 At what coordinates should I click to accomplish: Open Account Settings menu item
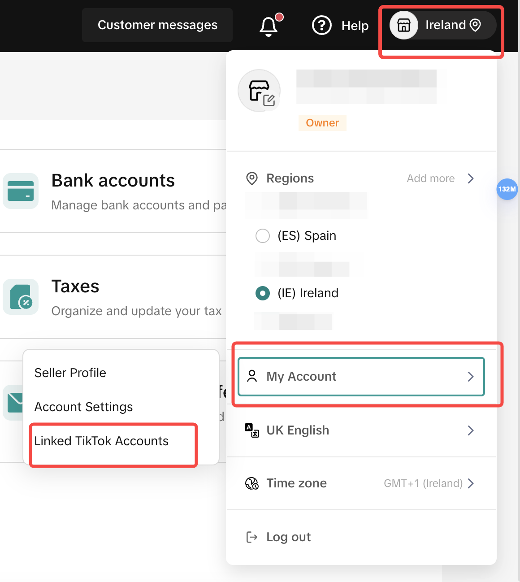click(84, 407)
